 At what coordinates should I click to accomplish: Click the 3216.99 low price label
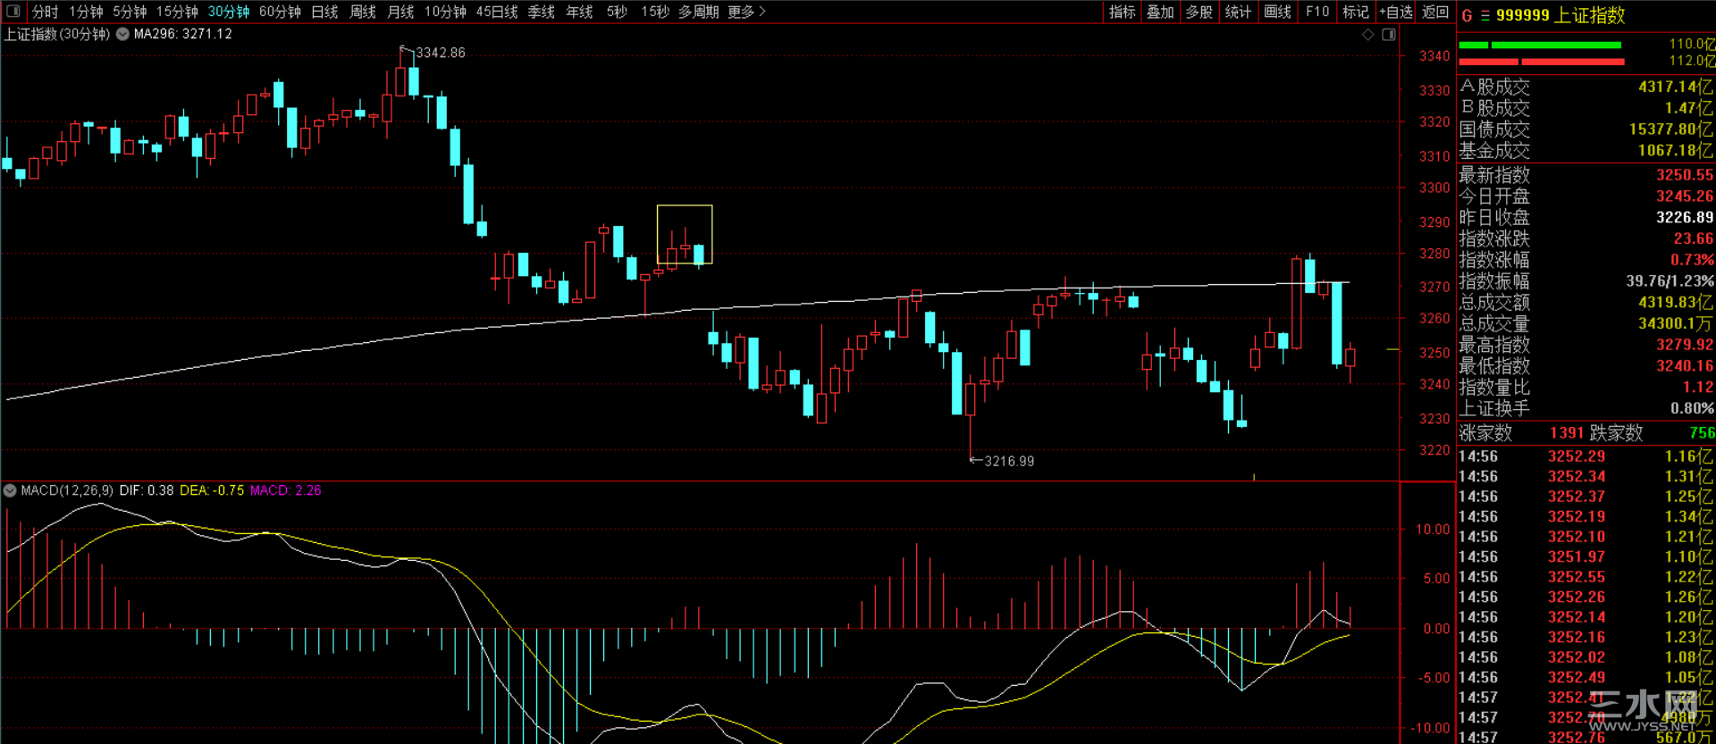pos(1009,461)
